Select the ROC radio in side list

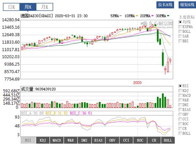[180, 124]
